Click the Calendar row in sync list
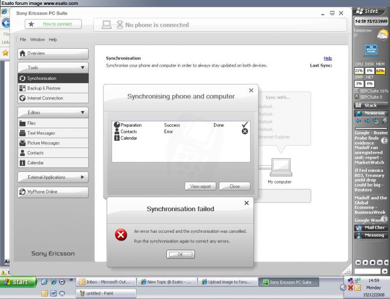 [x=181, y=138]
